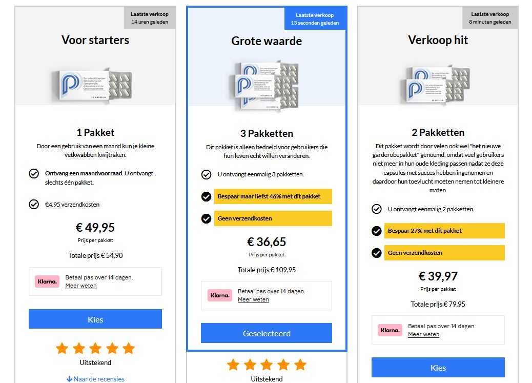Click the single package image under Voor starters

pyautogui.click(x=93, y=86)
